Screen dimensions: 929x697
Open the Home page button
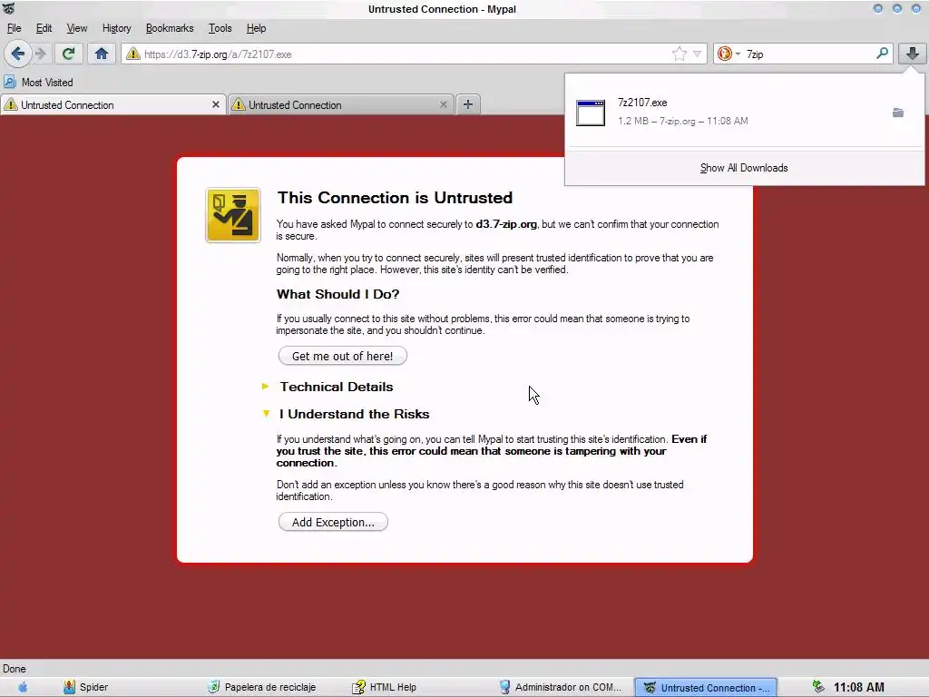[102, 54]
